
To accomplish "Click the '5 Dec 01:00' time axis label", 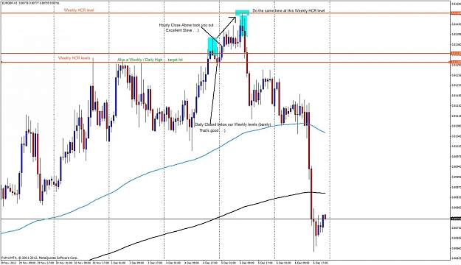I will 229,263.
